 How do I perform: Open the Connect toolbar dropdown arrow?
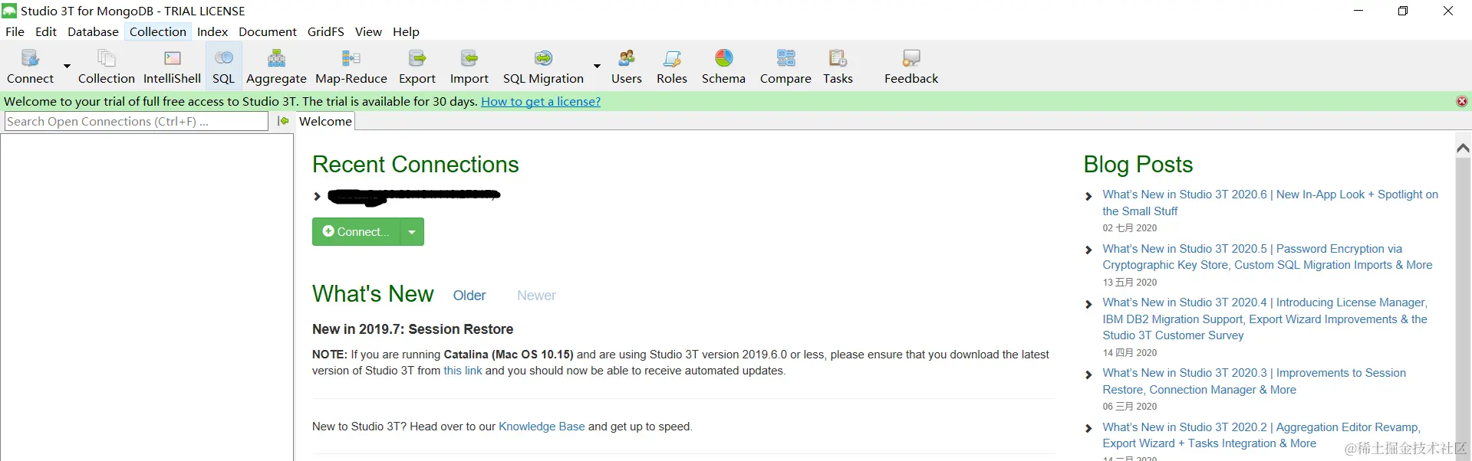67,67
